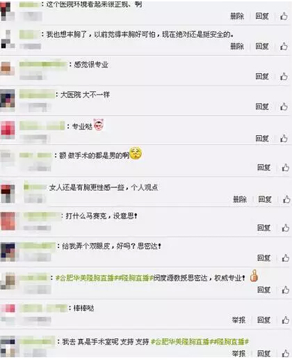The image size is (292, 360).
Task: Like the '额 做手术的都是男的啊' comment
Action: 286,167
